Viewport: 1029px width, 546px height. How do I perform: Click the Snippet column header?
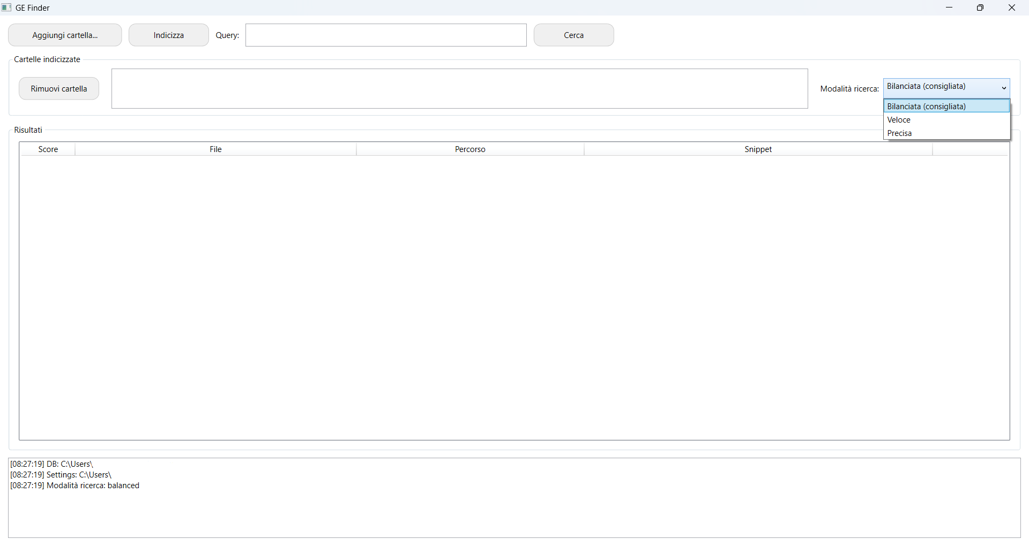click(758, 149)
